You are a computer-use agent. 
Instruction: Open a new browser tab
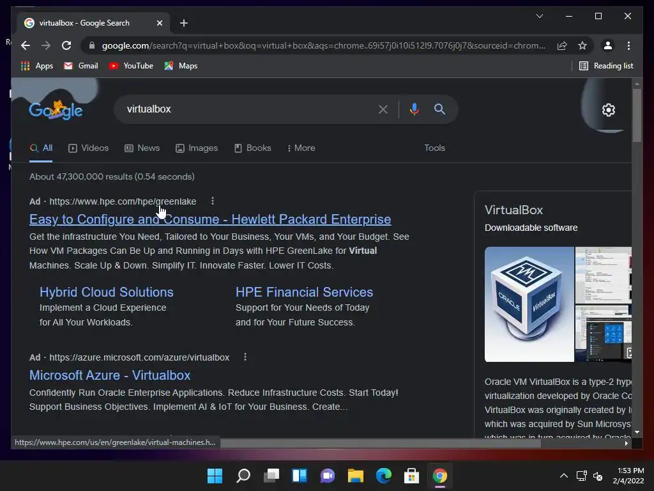[184, 23]
